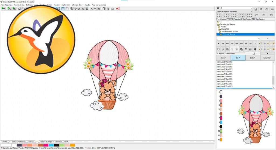Image resolution: width=276 pixels, height=150 pixels.
Task: Open the Nuvem menu
Action: tap(57, 5)
